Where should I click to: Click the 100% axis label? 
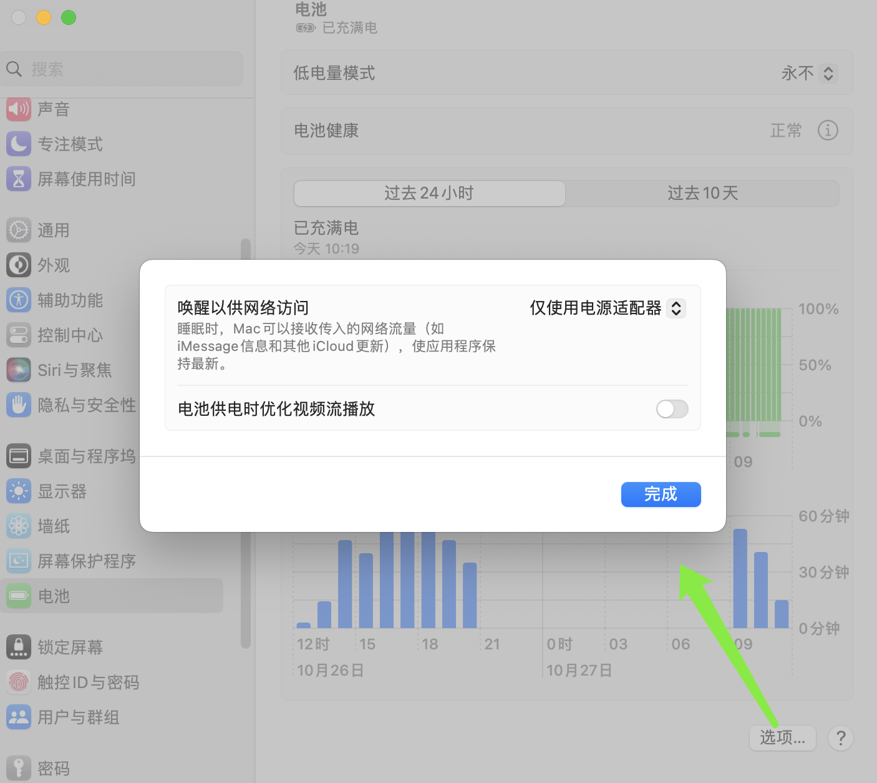coord(818,309)
